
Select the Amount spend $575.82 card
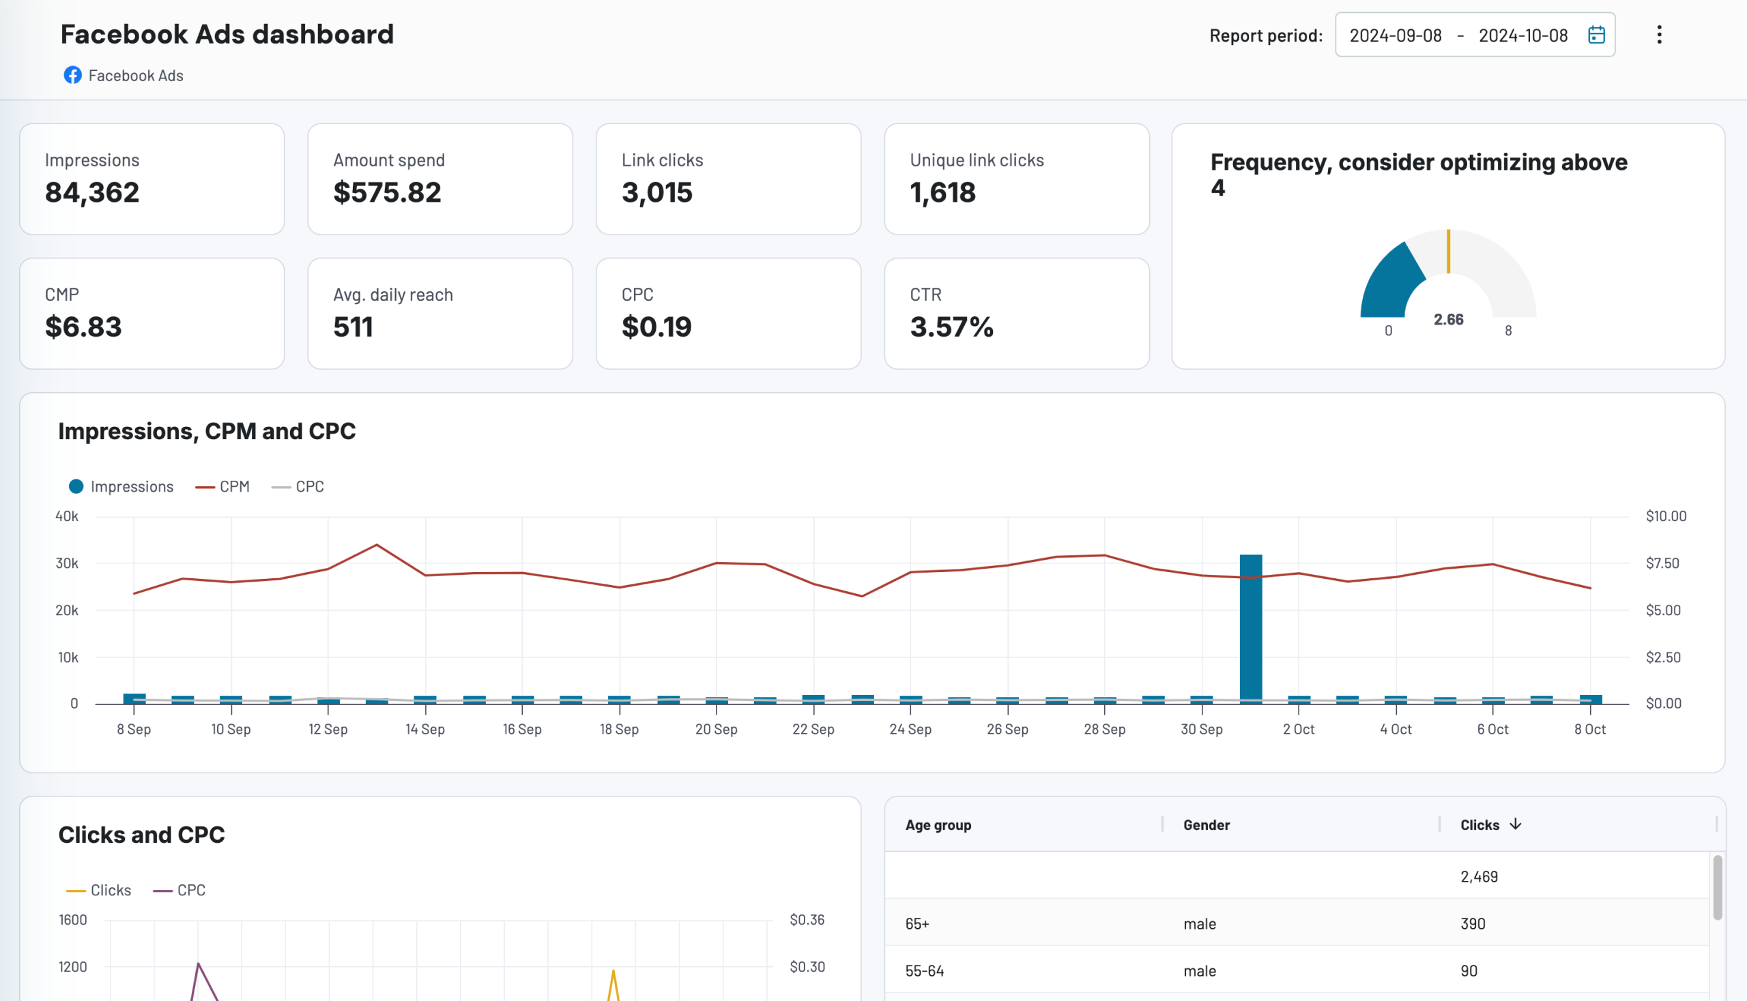440,179
